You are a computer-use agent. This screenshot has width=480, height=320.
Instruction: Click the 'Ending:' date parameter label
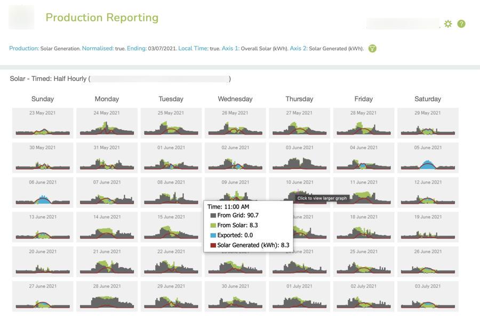137,49
